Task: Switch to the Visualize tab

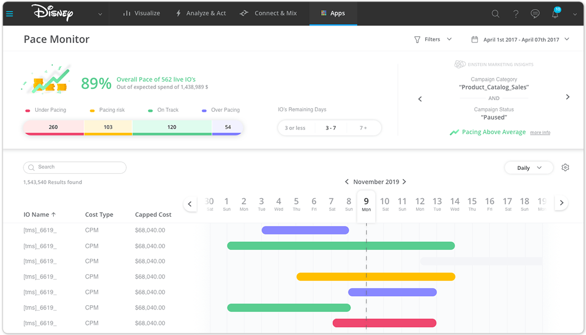Action: [x=141, y=13]
